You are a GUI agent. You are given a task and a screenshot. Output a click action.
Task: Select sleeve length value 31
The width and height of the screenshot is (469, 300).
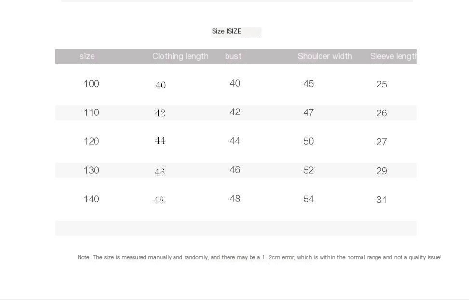tap(382, 200)
